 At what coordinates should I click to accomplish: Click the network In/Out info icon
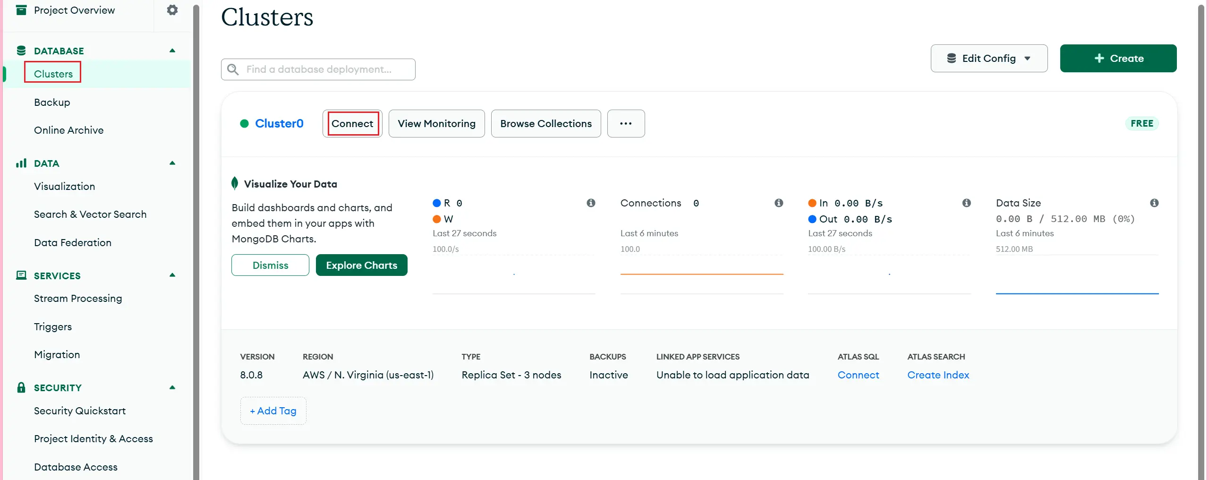967,203
